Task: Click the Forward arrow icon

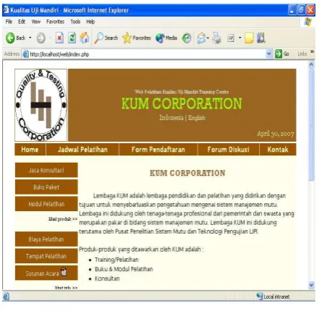Action: coord(41,38)
